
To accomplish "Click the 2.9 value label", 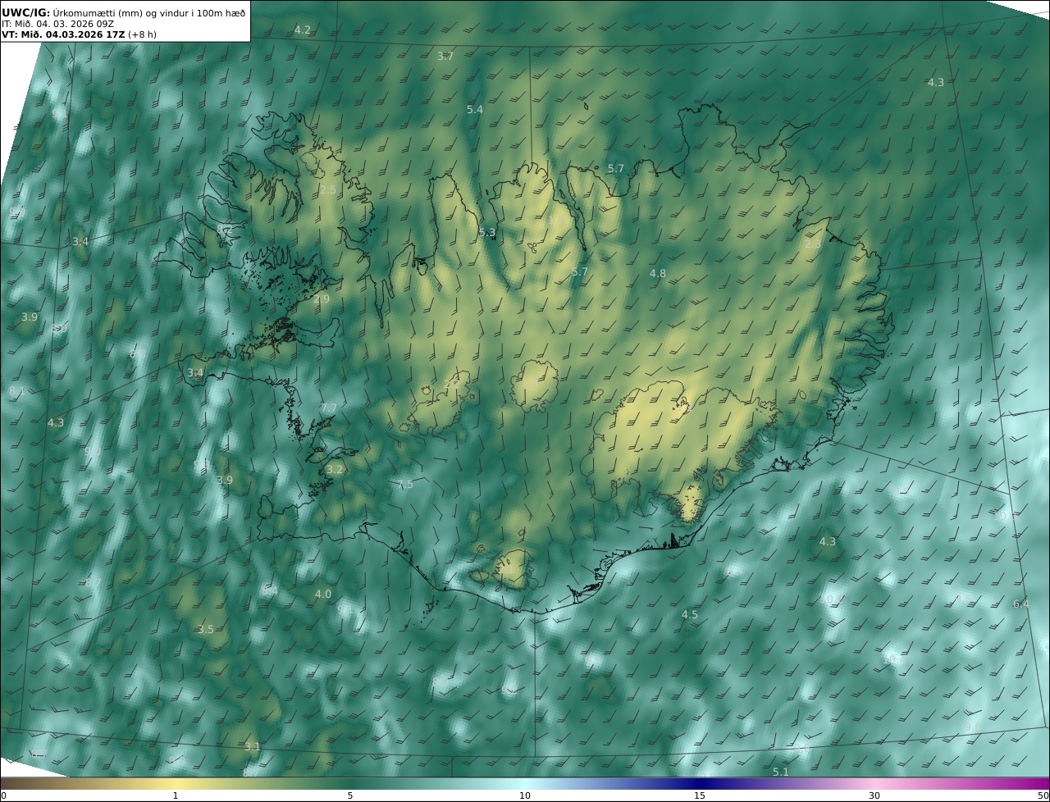I will pos(322,299).
